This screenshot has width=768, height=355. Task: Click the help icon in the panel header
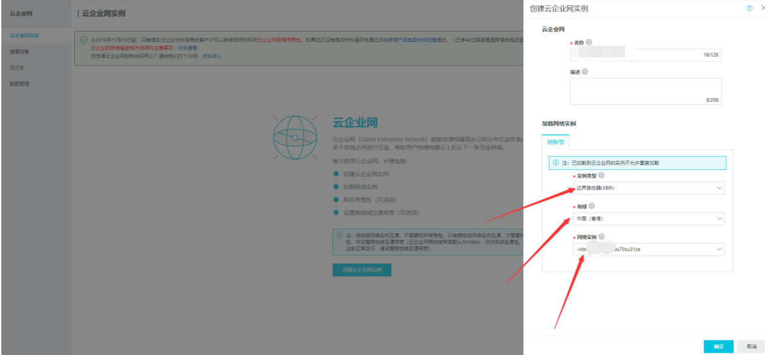749,8
